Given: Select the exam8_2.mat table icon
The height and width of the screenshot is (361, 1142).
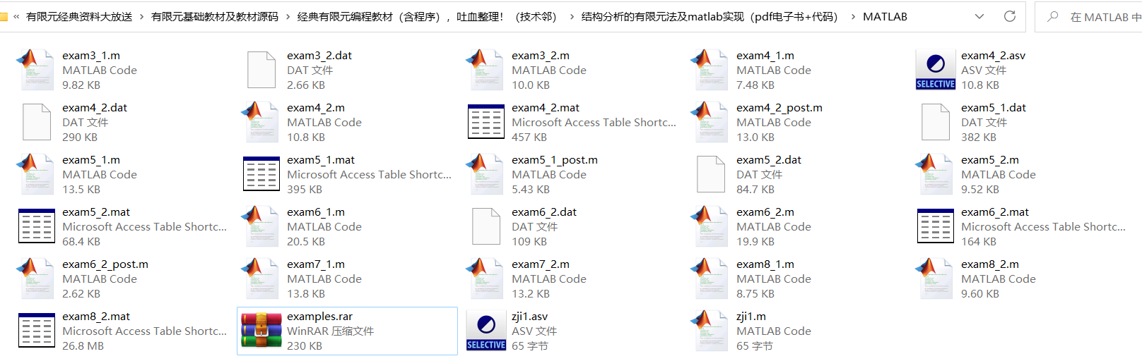Looking at the screenshot, I should point(37,331).
